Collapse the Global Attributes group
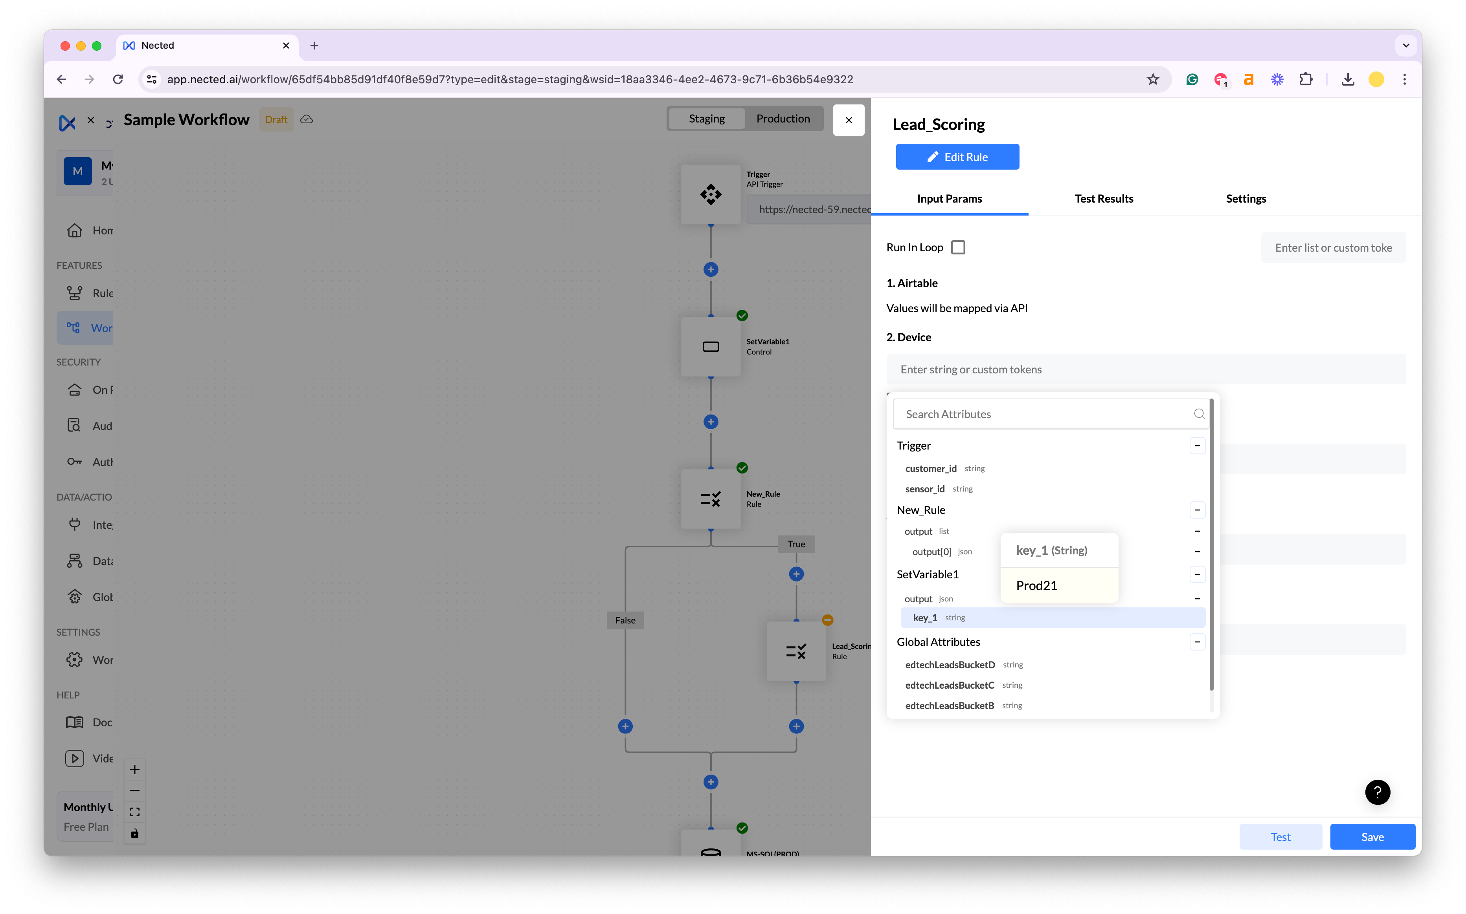This screenshot has height=914, width=1466. coord(1197,642)
